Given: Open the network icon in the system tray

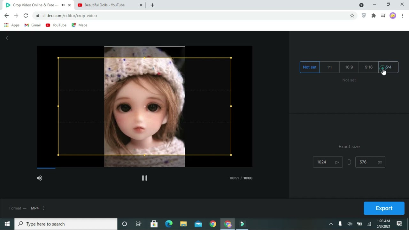Looking at the screenshot, I should click(369, 224).
